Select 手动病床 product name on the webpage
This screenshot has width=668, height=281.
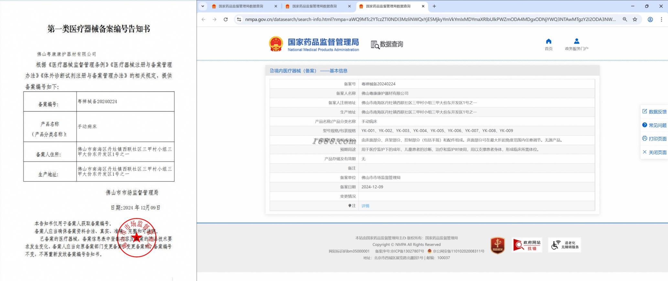(369, 121)
